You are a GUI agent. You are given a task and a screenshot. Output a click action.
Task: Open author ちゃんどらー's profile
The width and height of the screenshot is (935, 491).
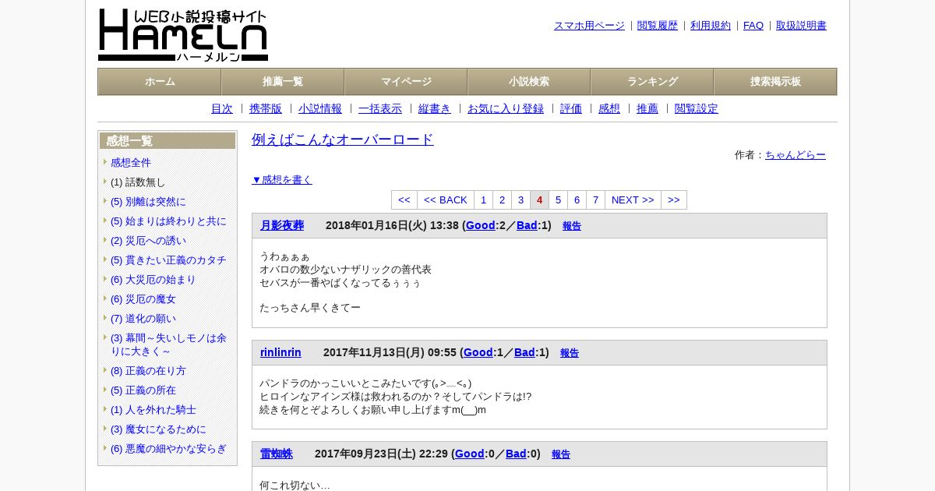(x=796, y=155)
